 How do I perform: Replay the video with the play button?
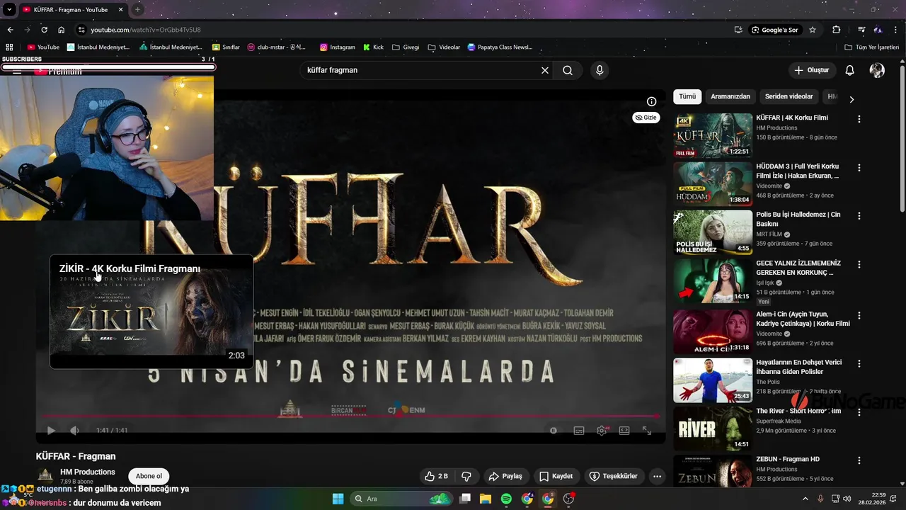(x=51, y=430)
